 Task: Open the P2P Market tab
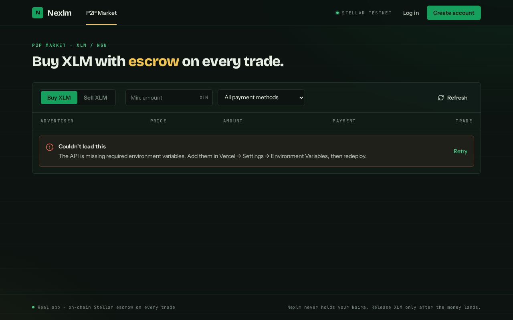pos(101,13)
